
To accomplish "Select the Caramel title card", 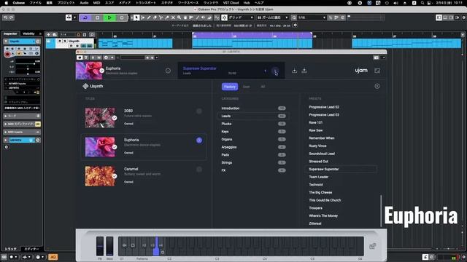I will pos(144,176).
